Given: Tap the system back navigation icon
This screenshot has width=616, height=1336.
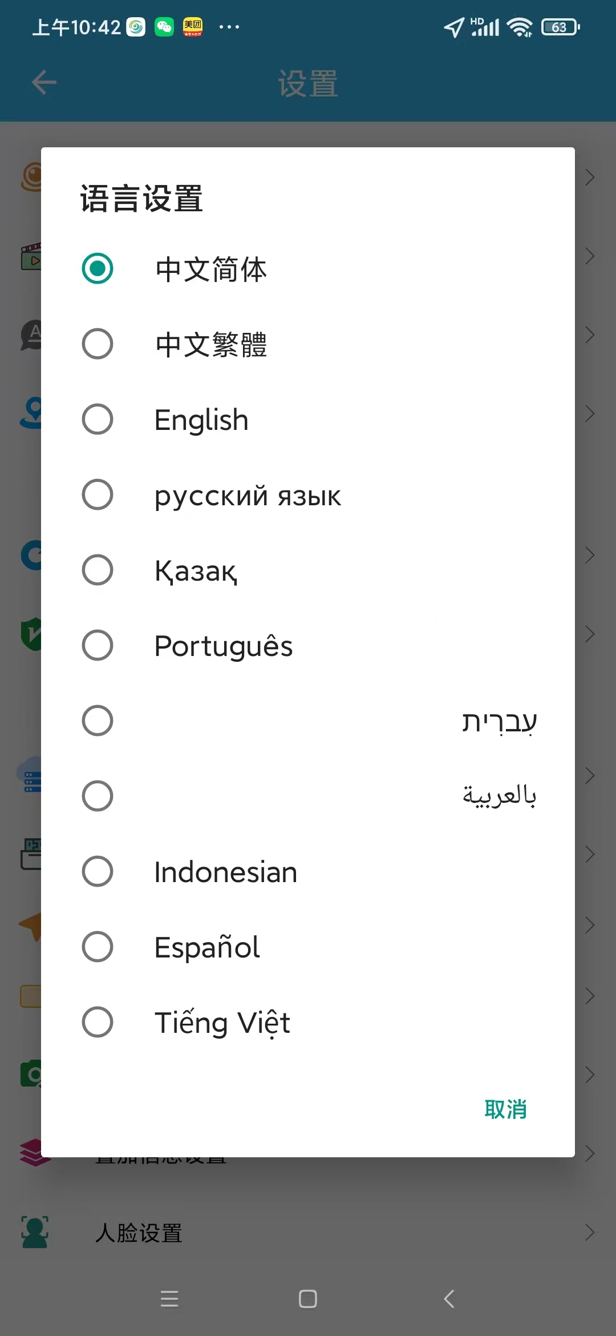Looking at the screenshot, I should (449, 1299).
